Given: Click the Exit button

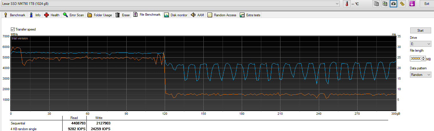Looking at the screenshot, I should pyautogui.click(x=427, y=4).
